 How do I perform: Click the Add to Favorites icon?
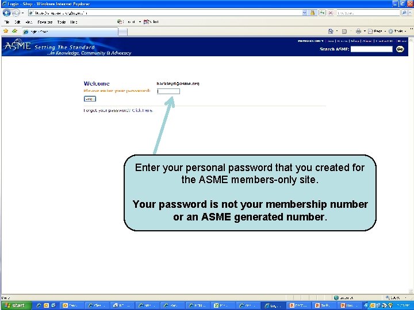pyautogui.click(x=14, y=31)
